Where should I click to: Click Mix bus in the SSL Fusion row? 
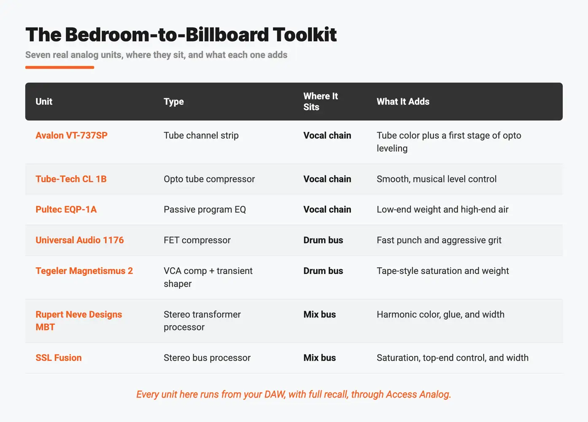pos(320,358)
